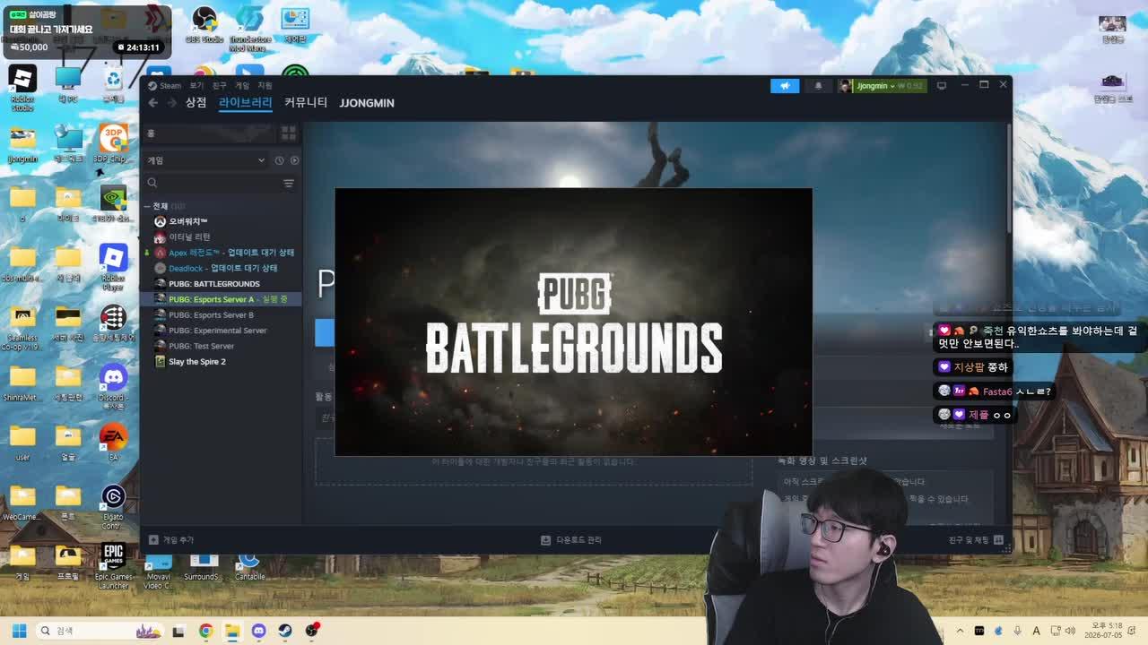Image resolution: width=1148 pixels, height=645 pixels.
Task: Open the ShinraMet folder on desktop
Action: click(22, 383)
